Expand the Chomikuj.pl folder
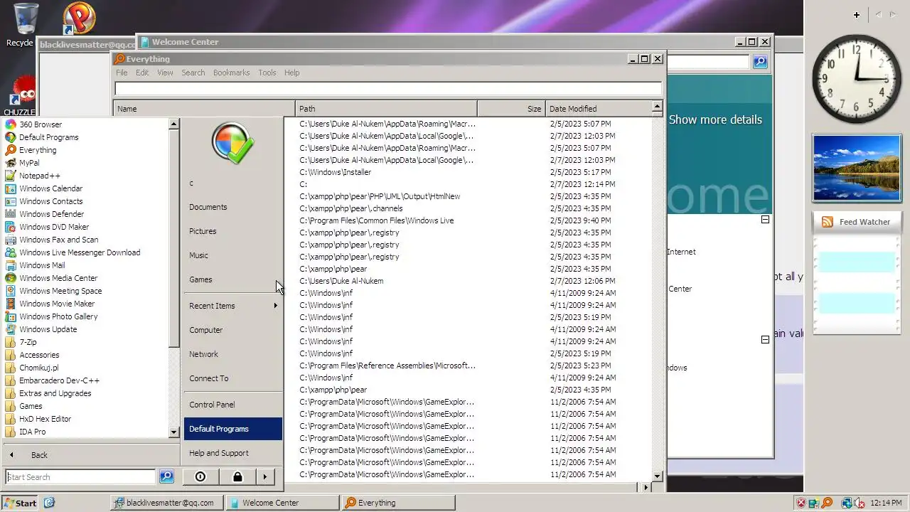 [38, 368]
